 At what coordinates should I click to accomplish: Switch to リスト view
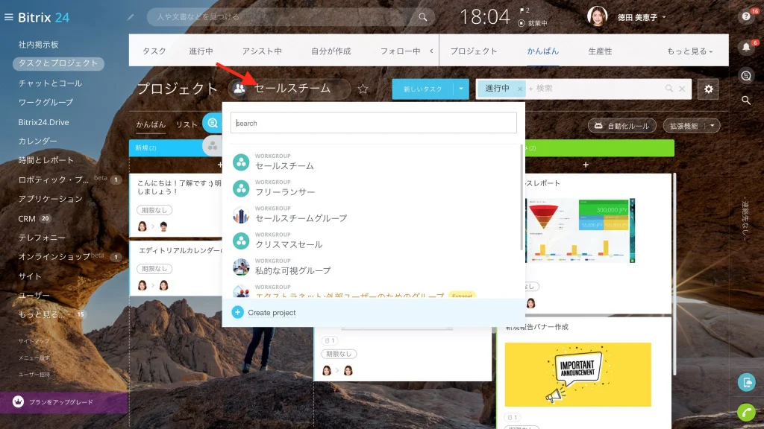tap(187, 124)
